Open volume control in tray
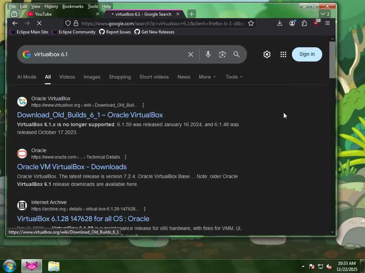Image resolution: width=365 pixels, height=273 pixels. click(329, 267)
